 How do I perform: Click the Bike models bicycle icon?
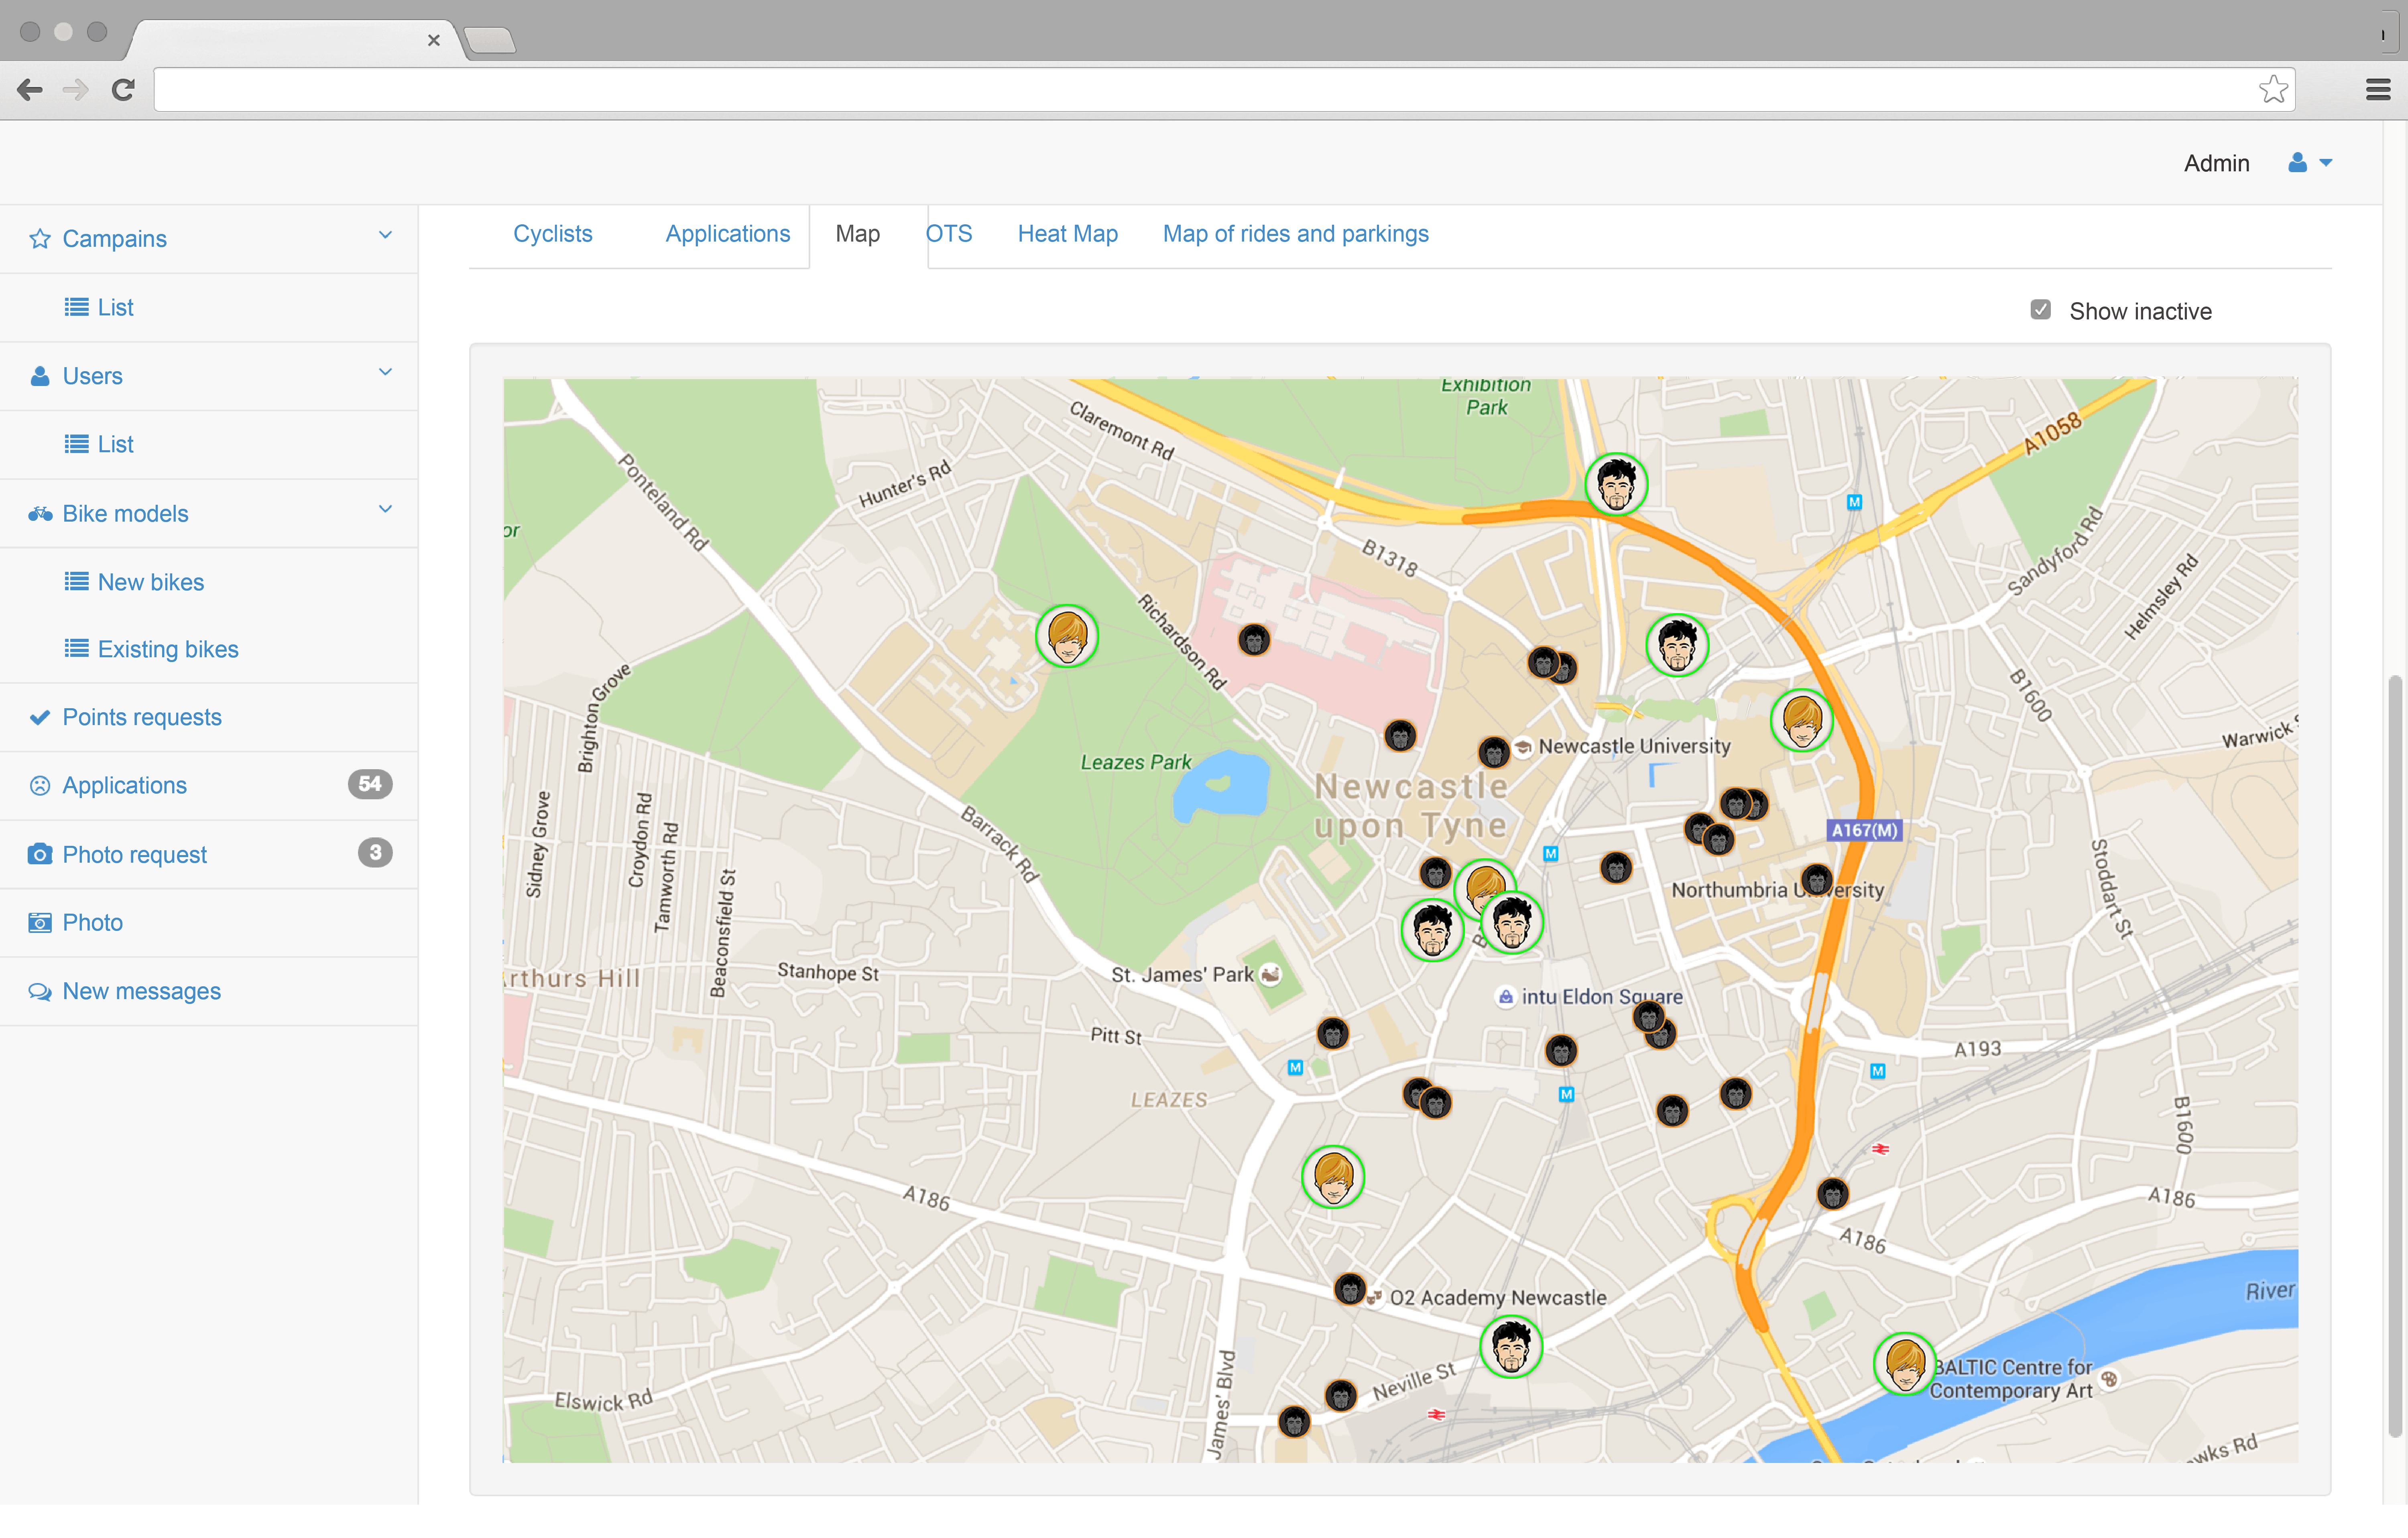click(x=40, y=514)
